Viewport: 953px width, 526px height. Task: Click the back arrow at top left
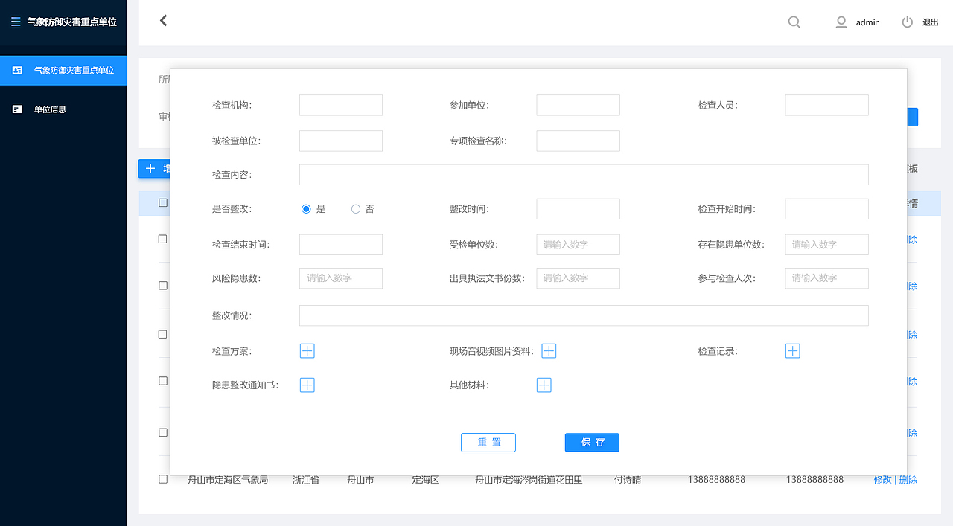click(x=163, y=20)
